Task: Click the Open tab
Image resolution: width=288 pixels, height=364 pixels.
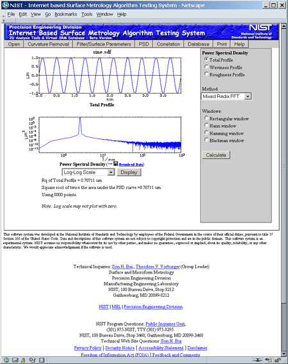Action: [14, 44]
